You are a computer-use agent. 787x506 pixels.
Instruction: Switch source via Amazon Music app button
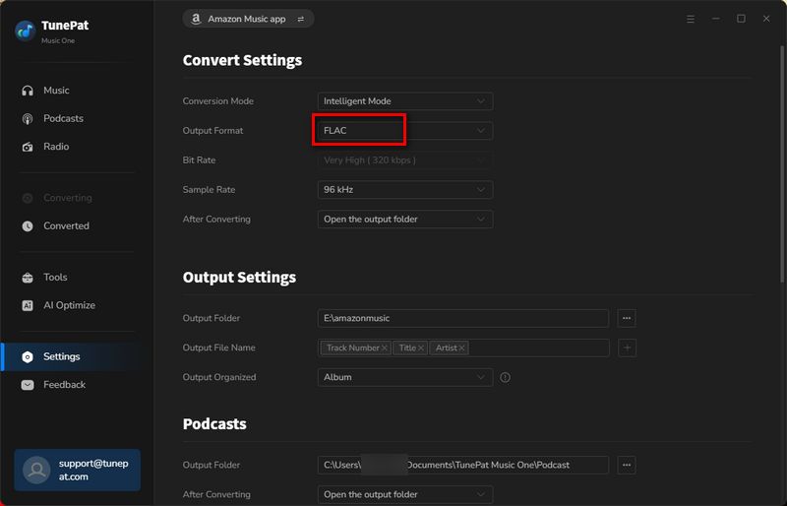point(248,19)
